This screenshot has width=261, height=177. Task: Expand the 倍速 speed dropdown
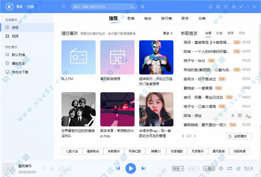click(178, 168)
